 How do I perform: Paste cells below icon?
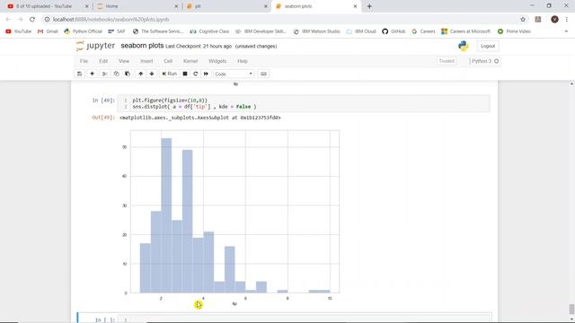coord(128,74)
